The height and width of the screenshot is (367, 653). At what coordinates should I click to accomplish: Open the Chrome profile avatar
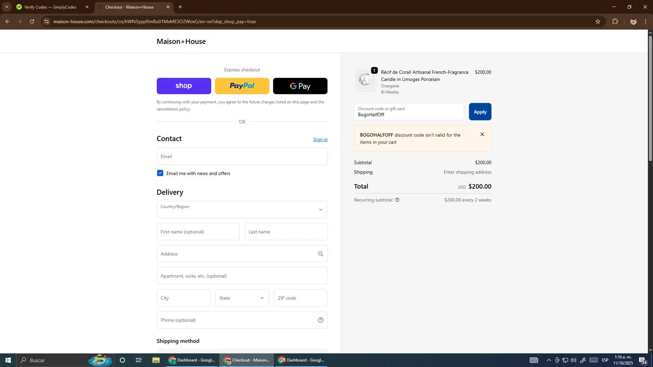(633, 21)
